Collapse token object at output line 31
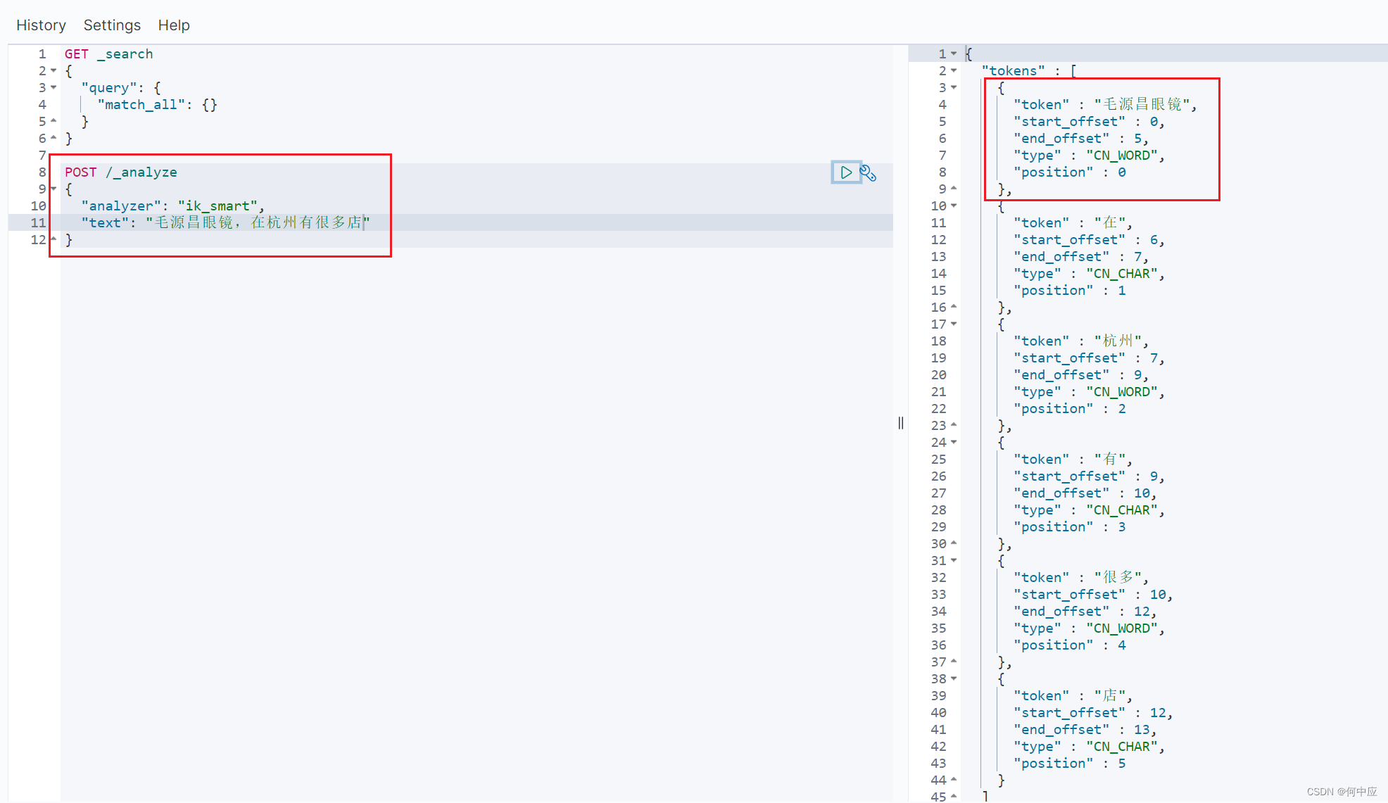 coord(954,561)
